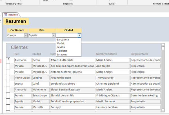Choose Zaragoza from the city options

(62, 55)
